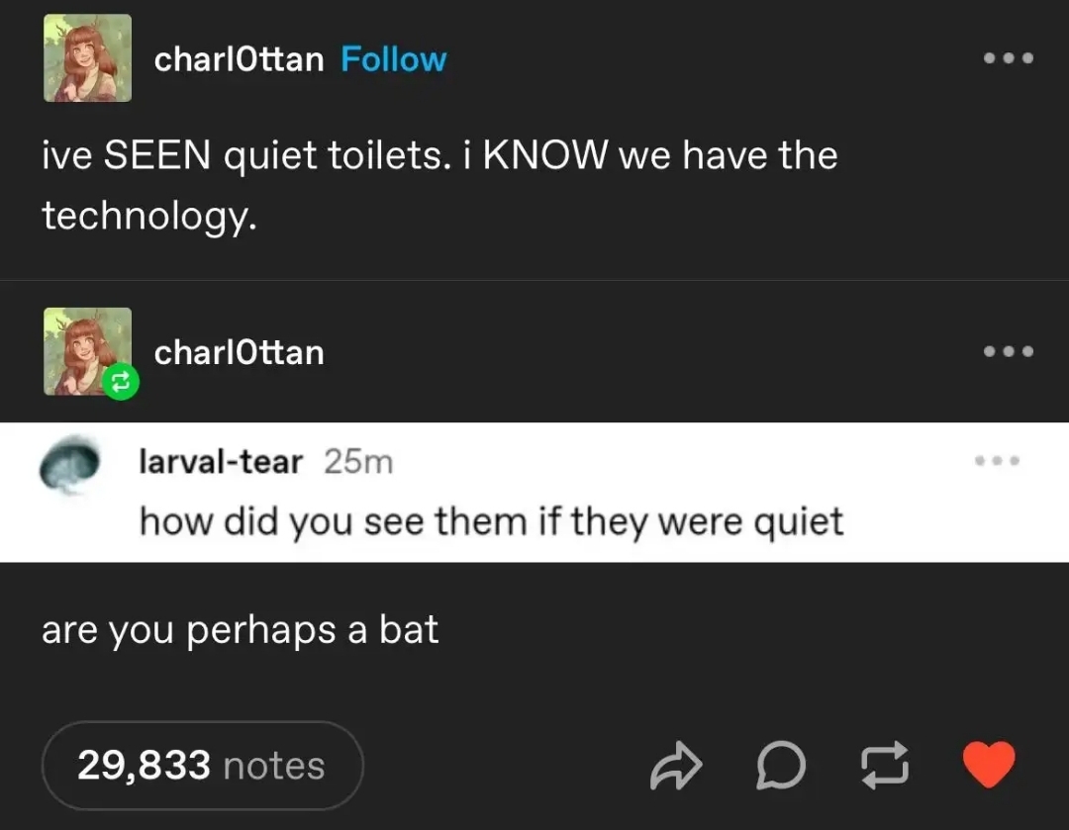Open the reblog header's three-dot menu

(1009, 351)
